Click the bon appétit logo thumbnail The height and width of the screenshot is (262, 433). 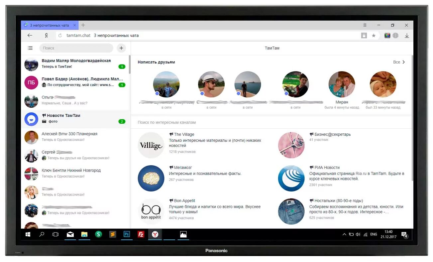(151, 211)
